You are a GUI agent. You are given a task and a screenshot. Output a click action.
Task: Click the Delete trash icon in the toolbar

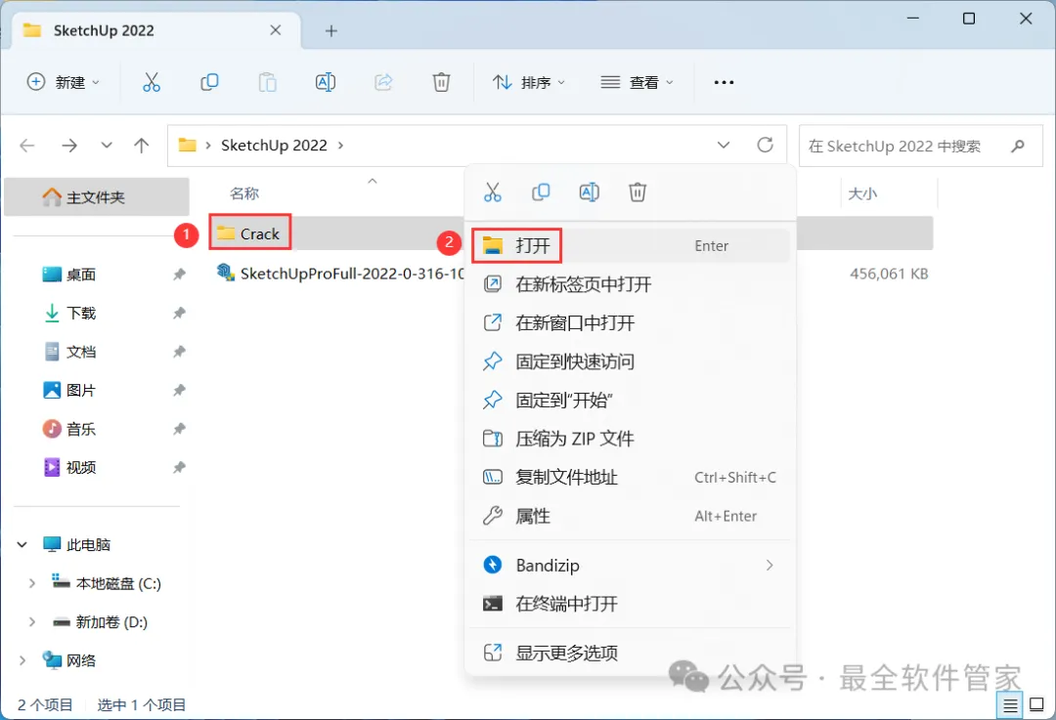[x=441, y=82]
